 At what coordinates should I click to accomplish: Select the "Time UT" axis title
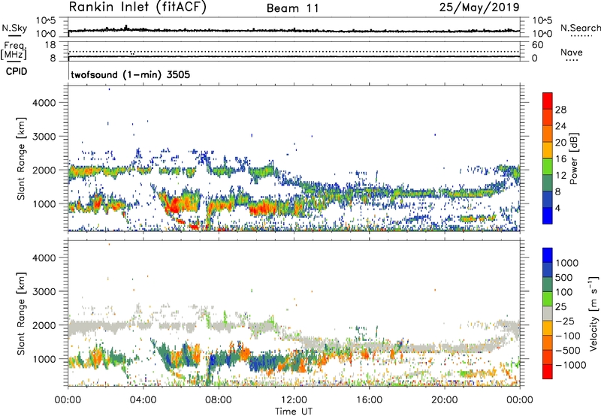tap(294, 411)
